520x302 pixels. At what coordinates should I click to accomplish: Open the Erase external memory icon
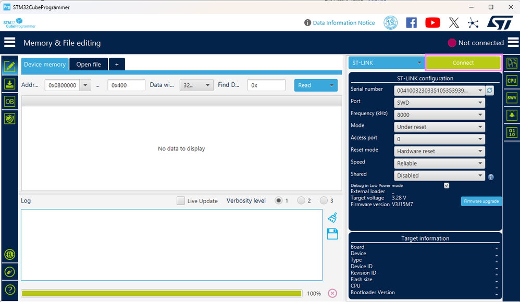[x=10, y=272]
